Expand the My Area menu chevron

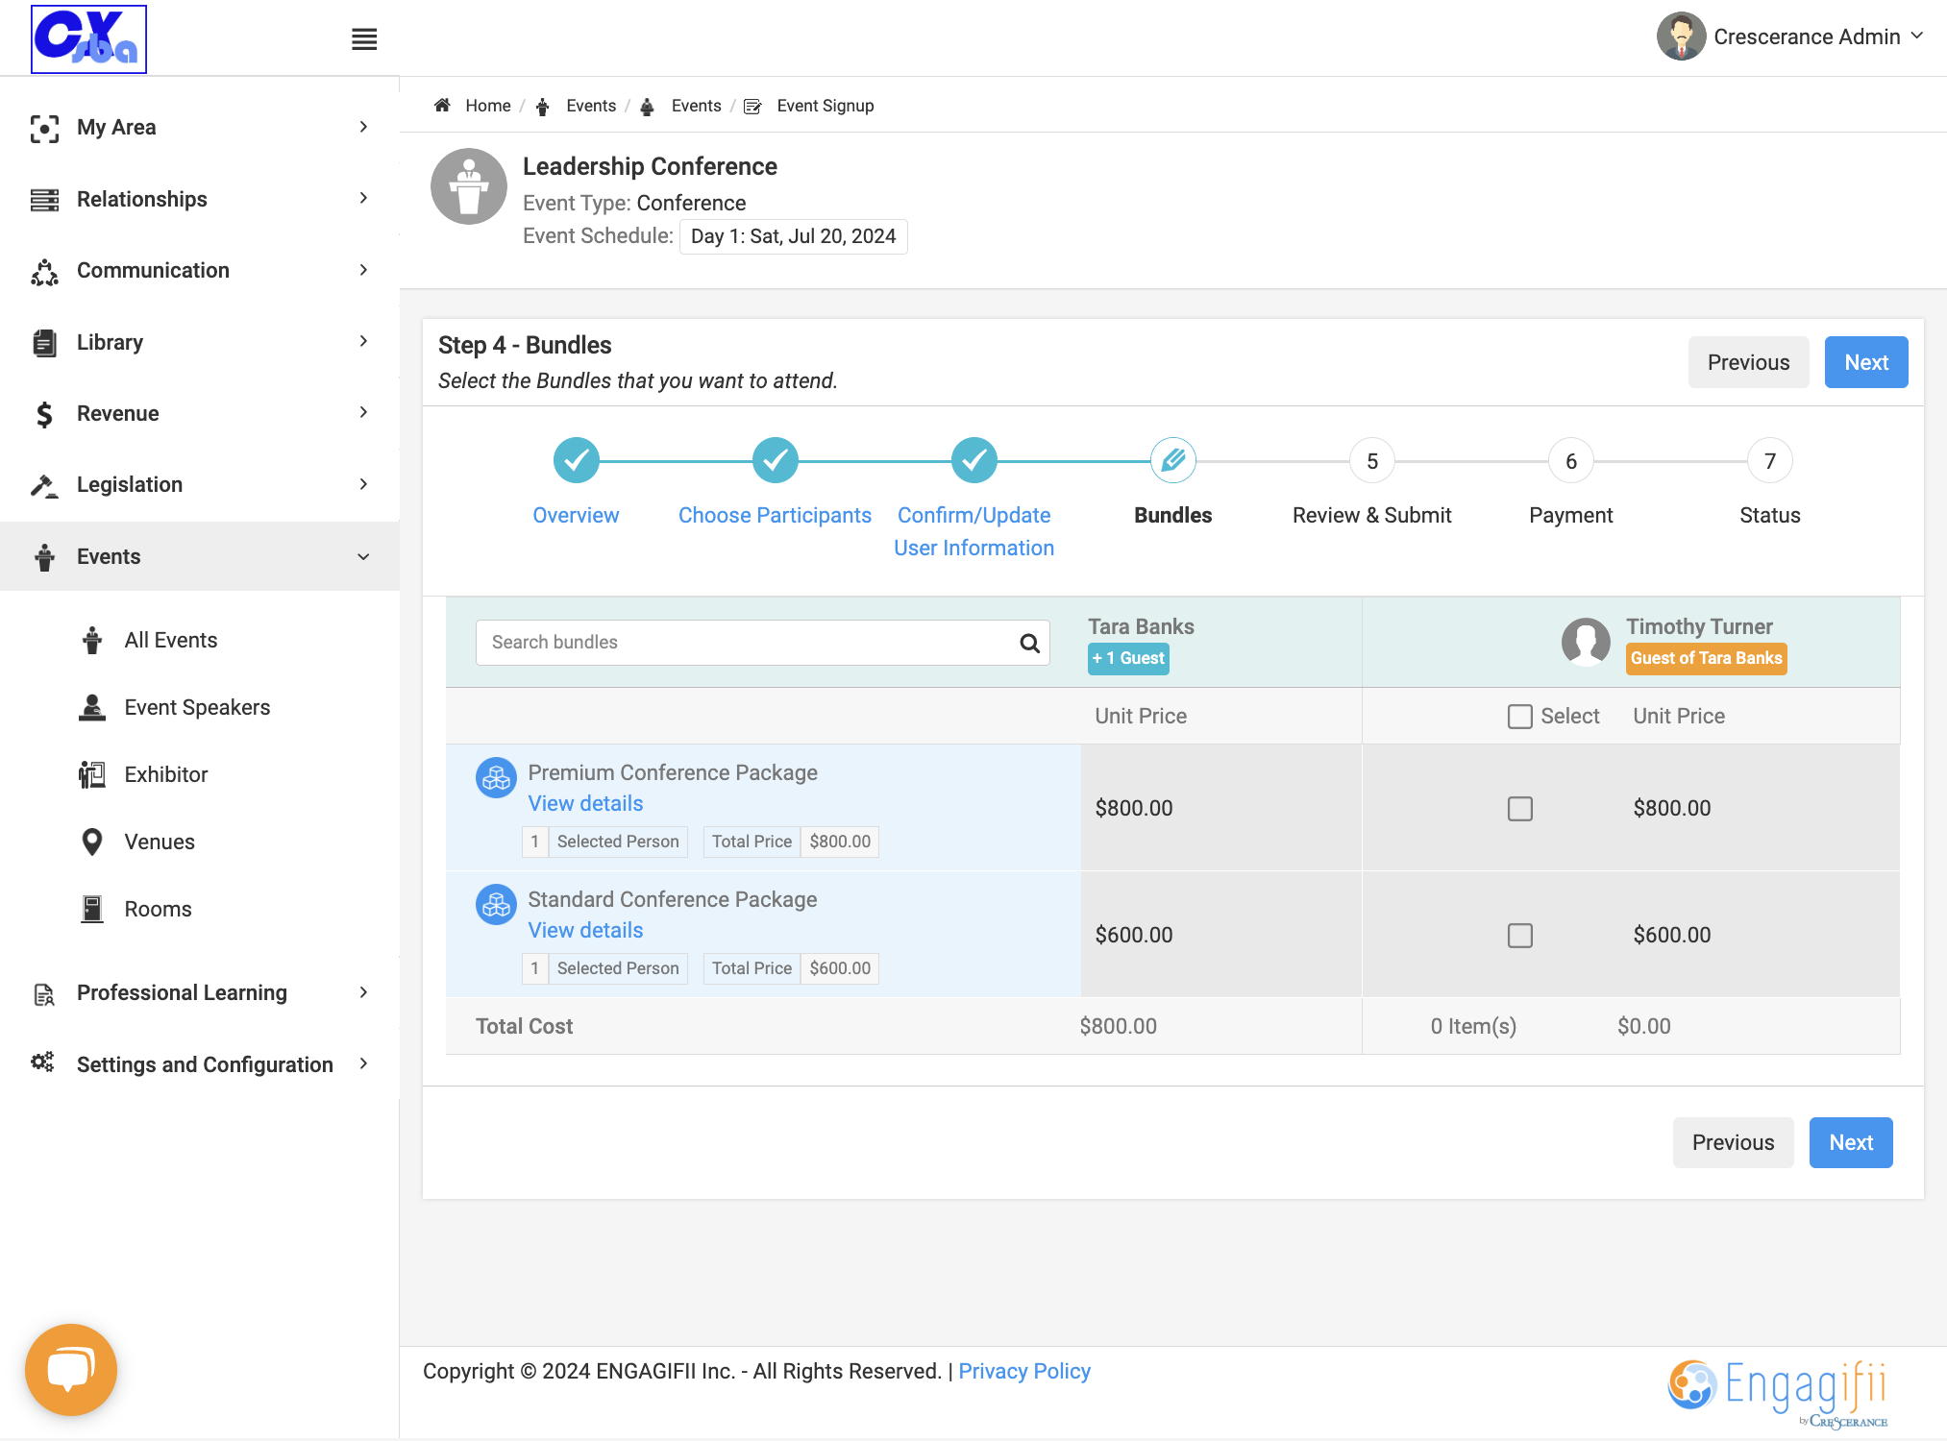coord(363,127)
